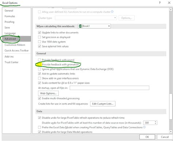Click the Excel icon in workbook dropdown

pos(80,26)
